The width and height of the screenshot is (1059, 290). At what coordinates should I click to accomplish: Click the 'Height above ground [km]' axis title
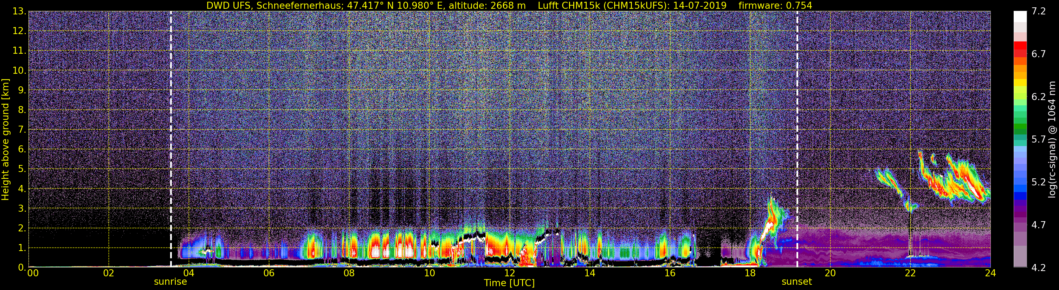(5, 139)
